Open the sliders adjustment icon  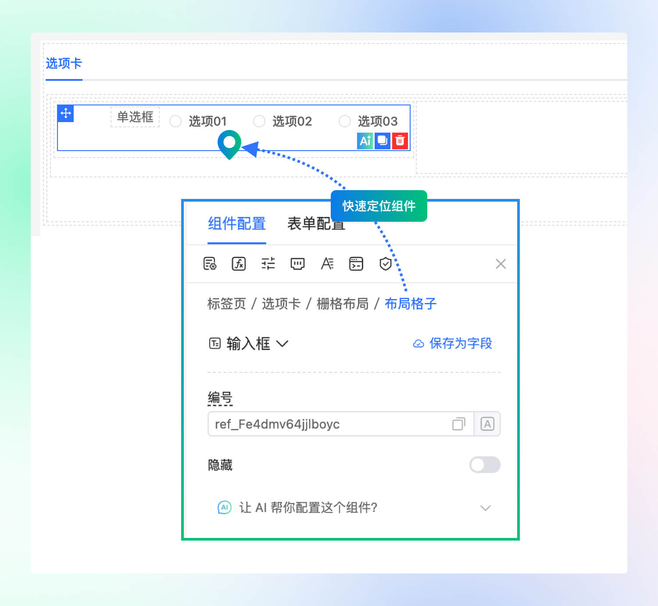tap(268, 264)
